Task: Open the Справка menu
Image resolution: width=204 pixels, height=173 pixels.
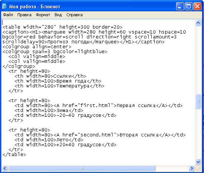Action: pyautogui.click(x=75, y=15)
